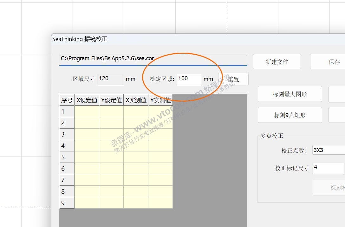Edit the 校正标记尺寸 value of 4

tap(328, 169)
